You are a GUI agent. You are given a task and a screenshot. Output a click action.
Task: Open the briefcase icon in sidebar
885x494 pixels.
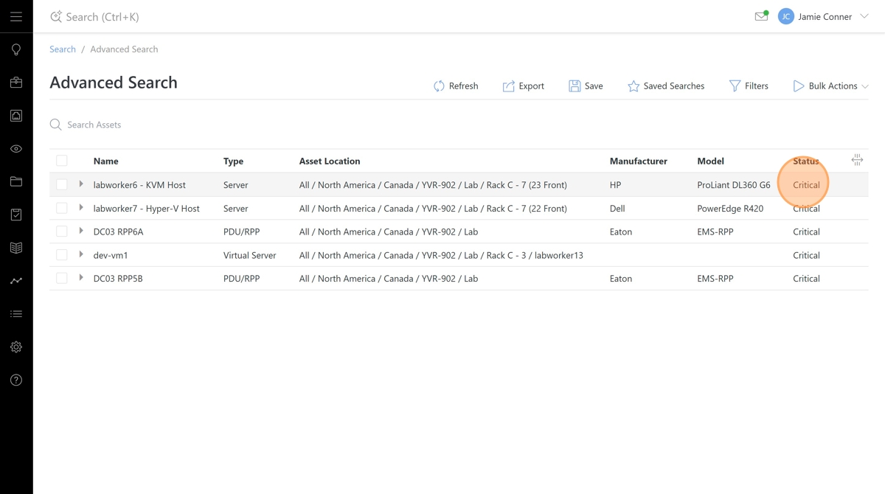pyautogui.click(x=16, y=83)
